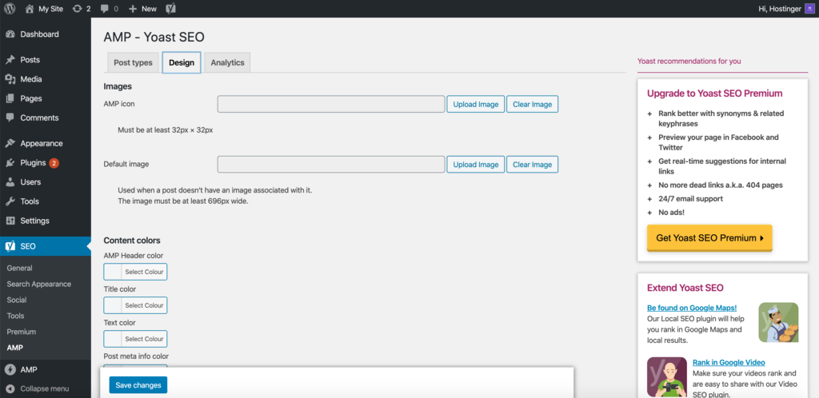Select colour for Title color
Image resolution: width=819 pixels, height=398 pixels.
[x=135, y=305]
